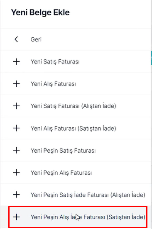Click the teal scrollbar strip at right edge
Screen dimensions: 152x229
tap(152, 58)
